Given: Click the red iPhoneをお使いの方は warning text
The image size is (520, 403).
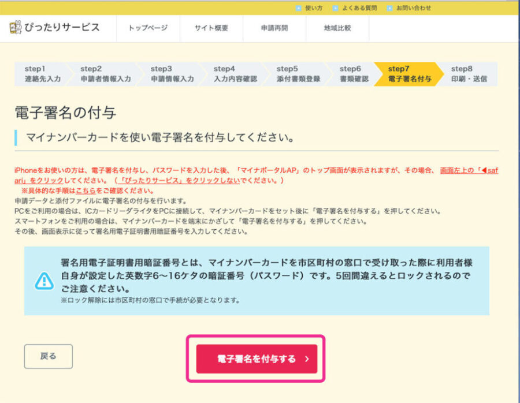Looking at the screenshot, I should 256,176.
